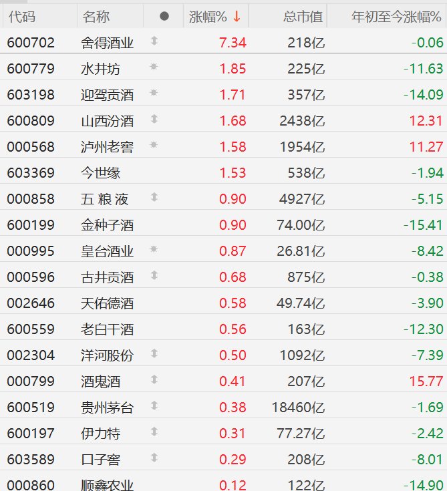The image size is (447, 491).
Task: Open the 五粮液 stock name
Action: click(x=105, y=199)
